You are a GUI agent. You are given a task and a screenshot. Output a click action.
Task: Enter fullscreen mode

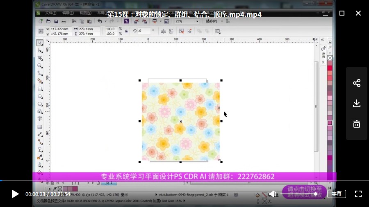pyautogui.click(x=358, y=194)
